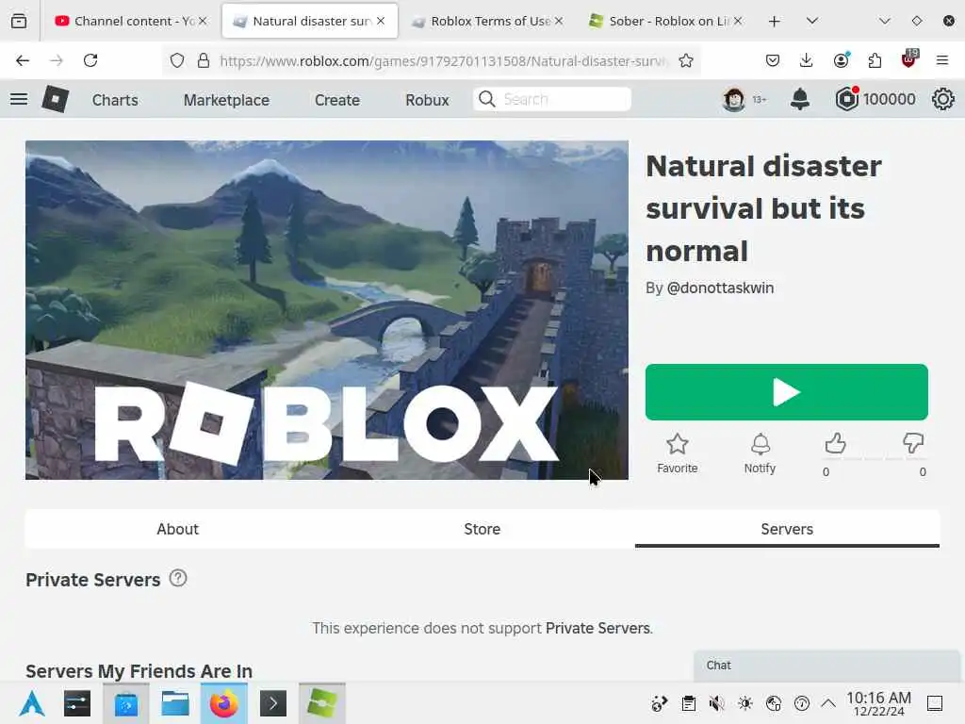Click Notify bell for this experience

click(x=760, y=453)
